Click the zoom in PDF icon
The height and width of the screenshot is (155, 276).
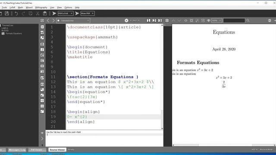click(x=197, y=21)
